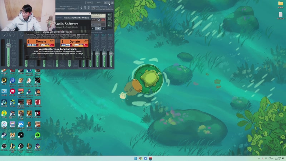The height and width of the screenshot is (161, 286).
Task: Click the Donate EUR button
Action: click(41, 43)
